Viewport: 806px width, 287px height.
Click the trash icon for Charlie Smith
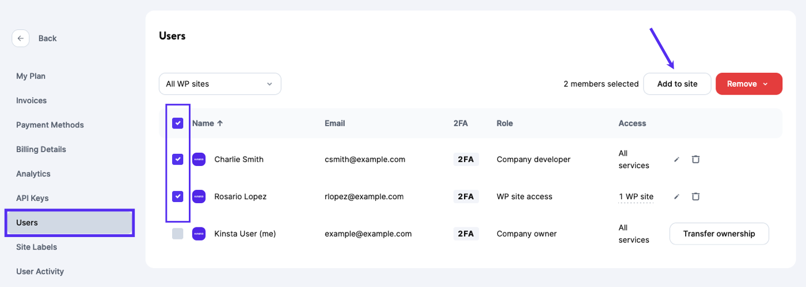[695, 160]
